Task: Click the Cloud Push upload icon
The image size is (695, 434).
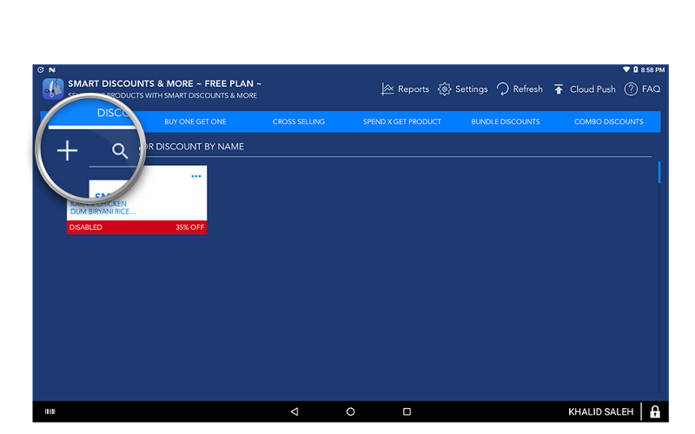Action: tap(559, 89)
